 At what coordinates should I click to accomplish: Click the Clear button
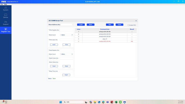tap(119, 25)
